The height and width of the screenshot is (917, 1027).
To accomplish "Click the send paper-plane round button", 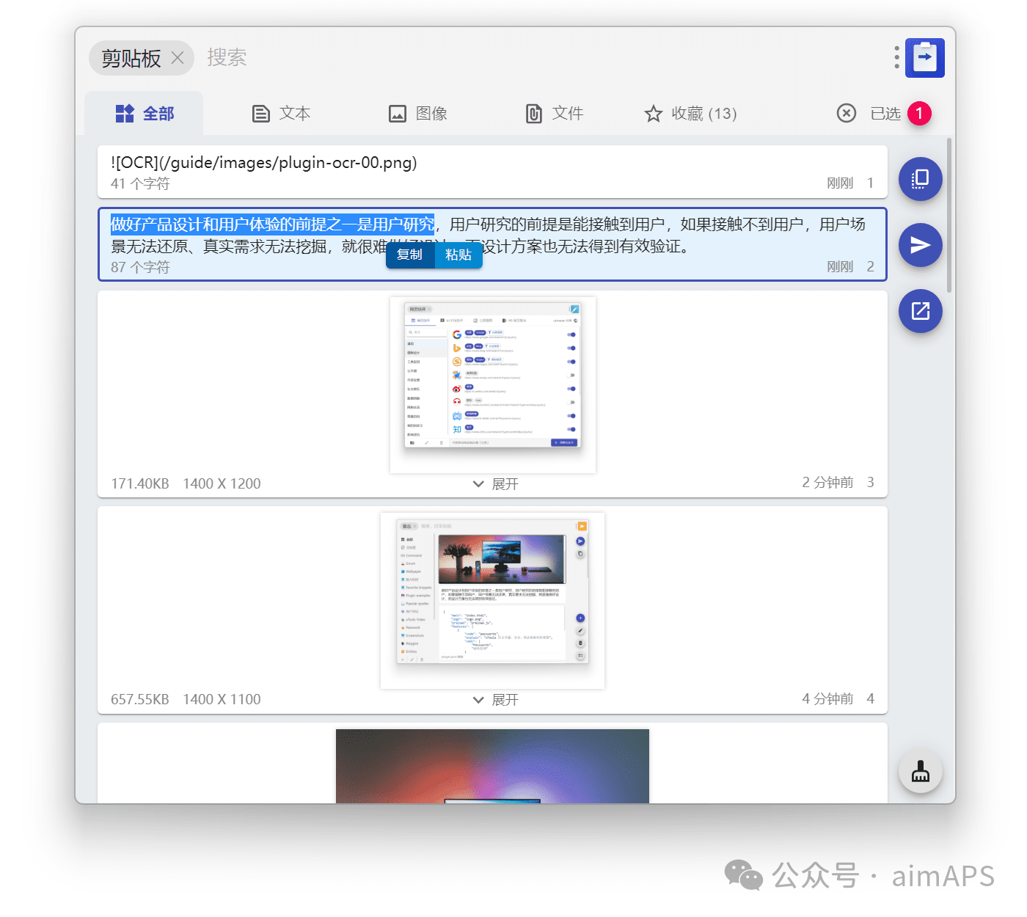I will coord(920,245).
